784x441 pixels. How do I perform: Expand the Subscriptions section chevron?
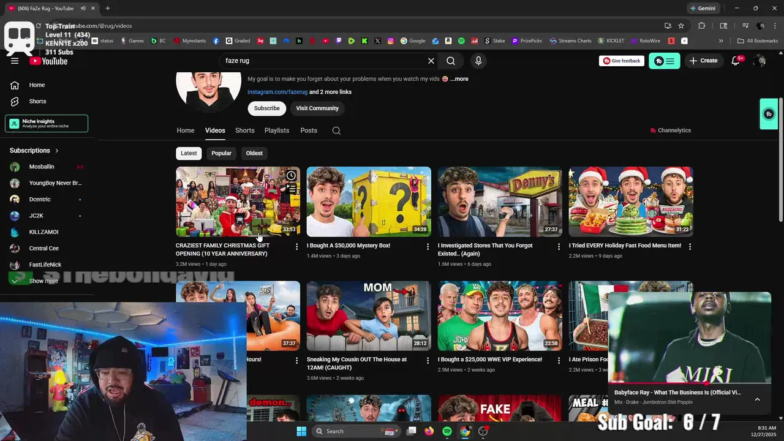57,151
